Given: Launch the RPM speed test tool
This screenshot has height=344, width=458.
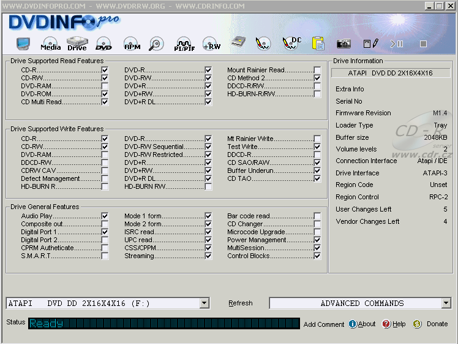Looking at the screenshot, I should 132,44.
